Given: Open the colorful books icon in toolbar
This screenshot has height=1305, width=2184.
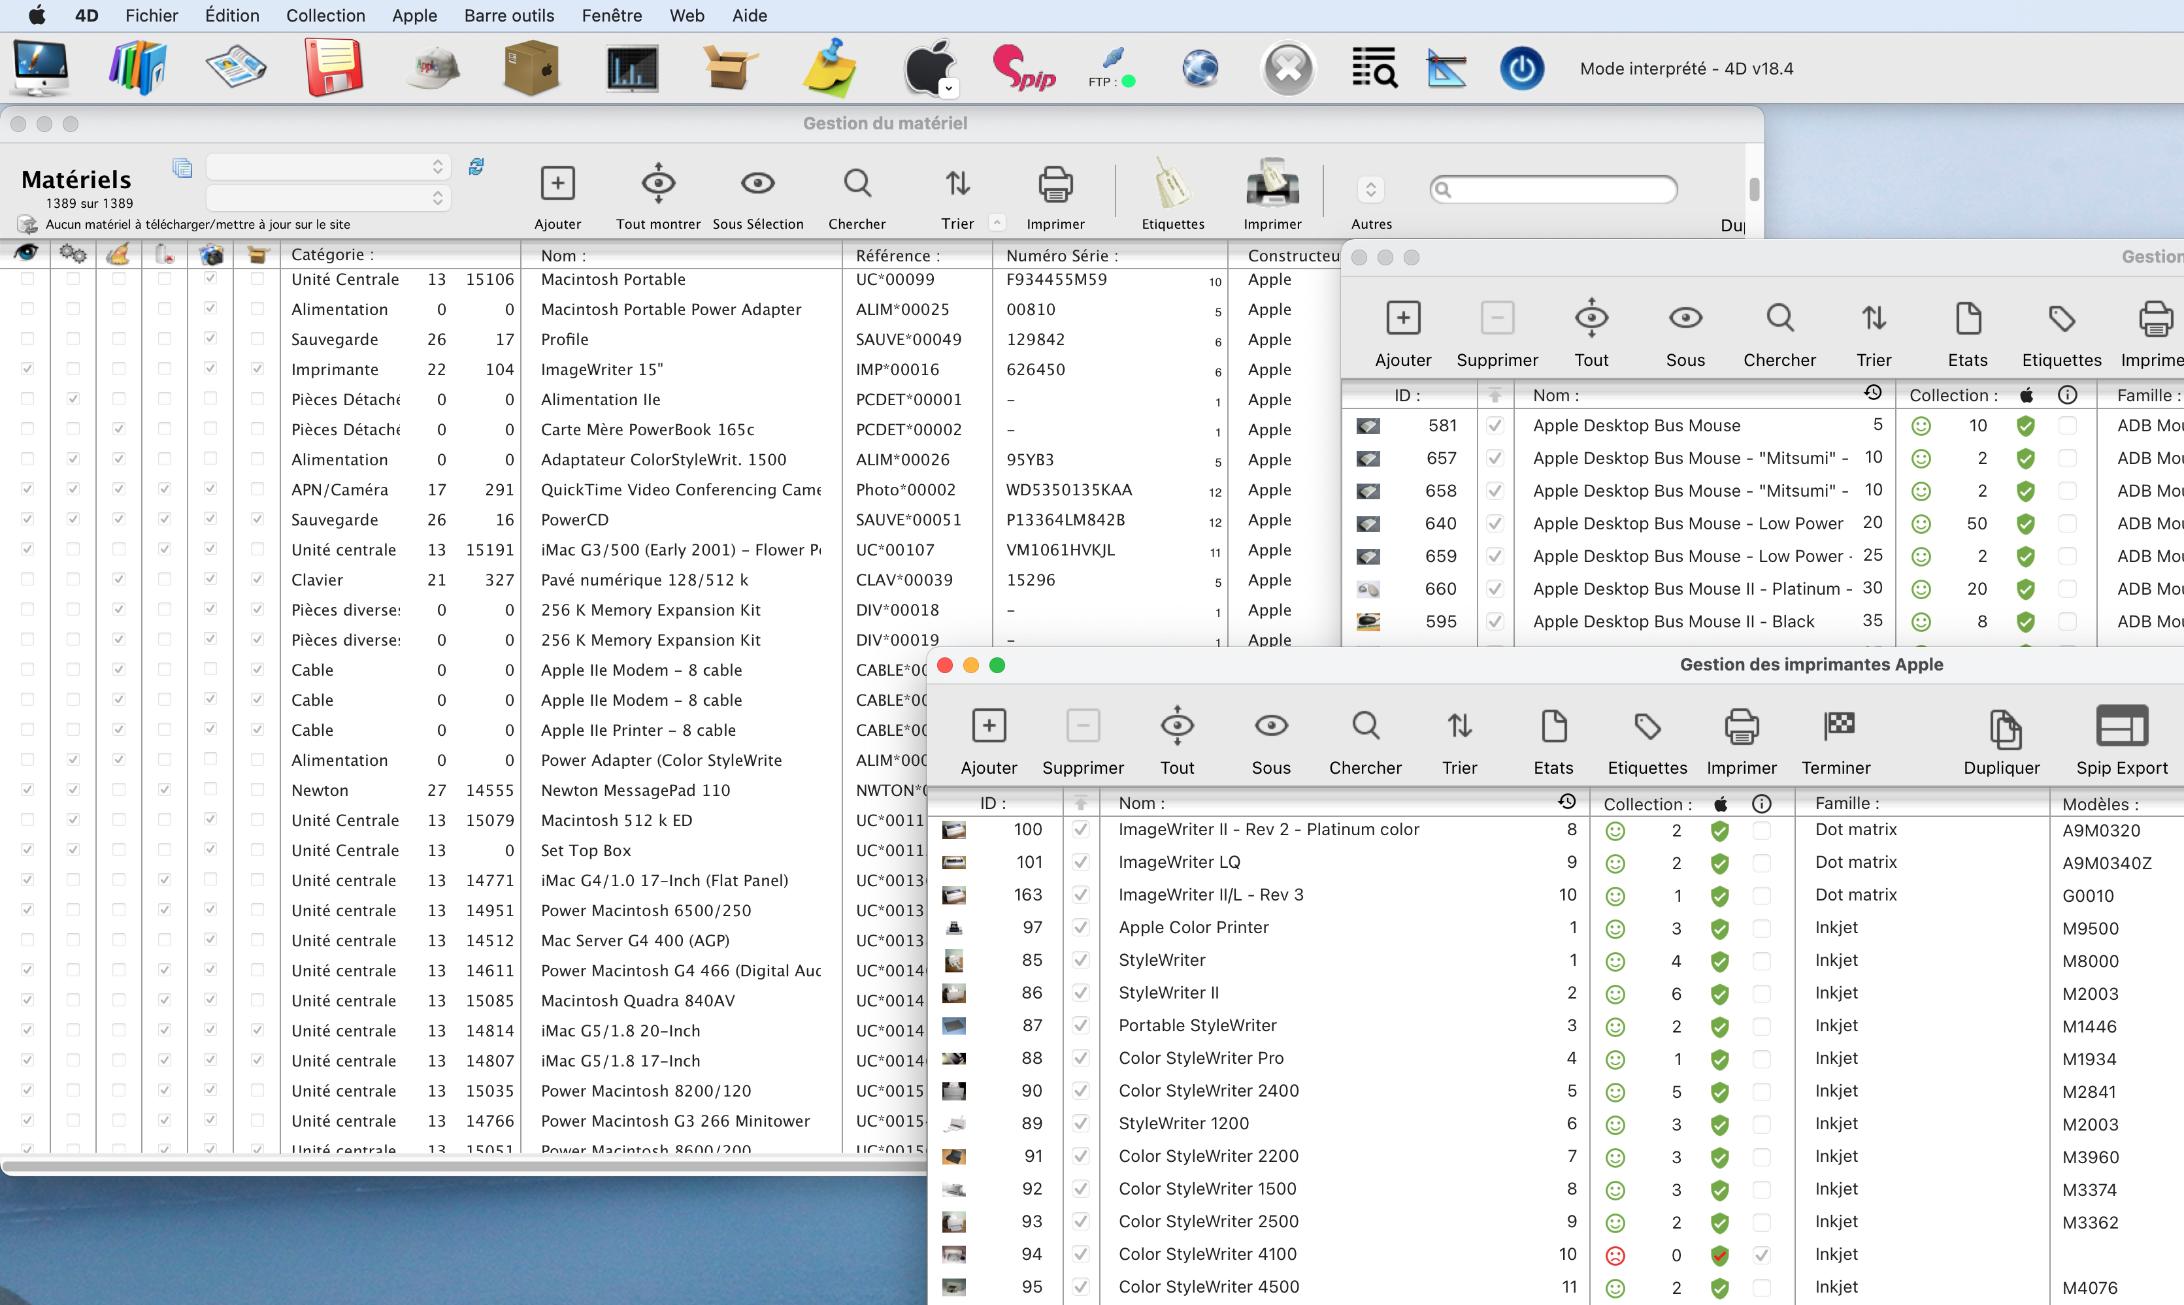Looking at the screenshot, I should click(137, 68).
